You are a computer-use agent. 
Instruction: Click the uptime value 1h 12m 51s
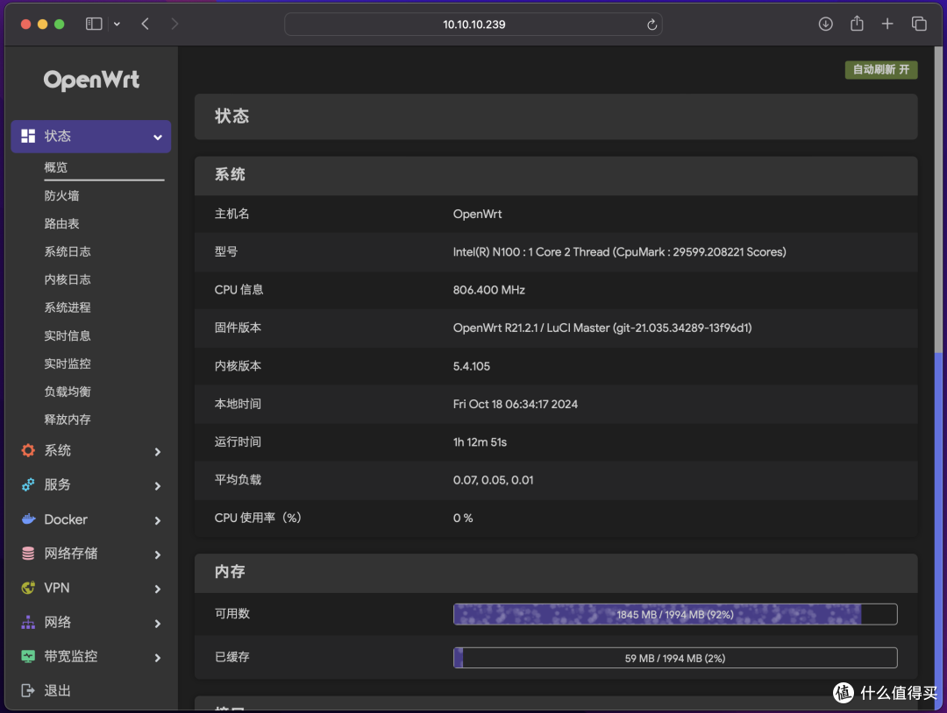pos(480,442)
